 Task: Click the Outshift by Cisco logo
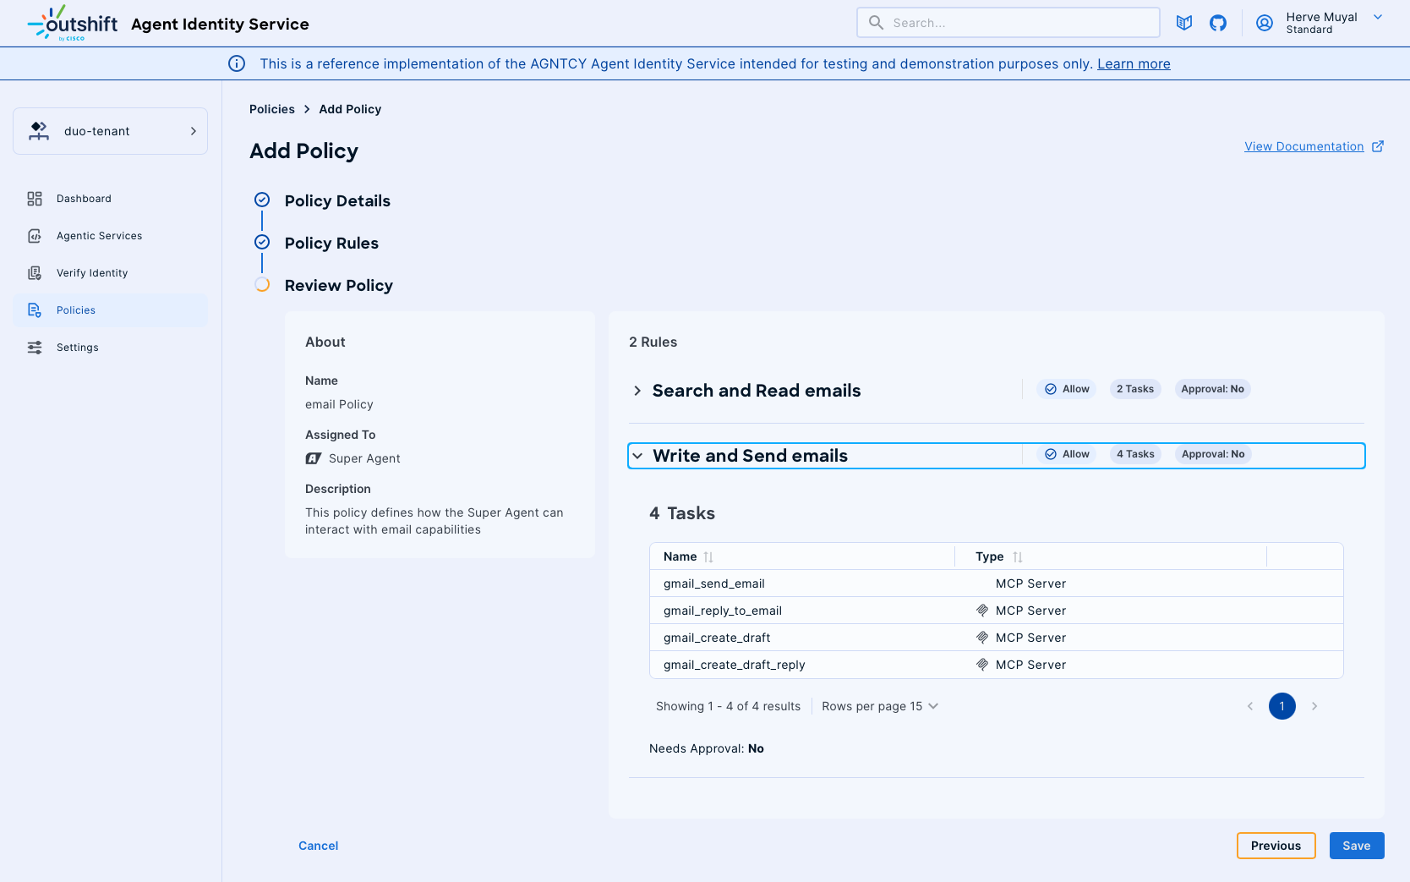[72, 23]
